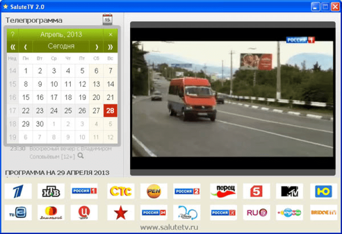342x234 pixels.
Task: Go to next month with single-right arrow
Action: (96, 47)
